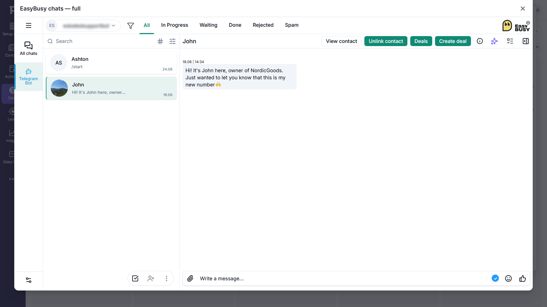Open search filter sliders icon
The height and width of the screenshot is (307, 547).
(172, 42)
